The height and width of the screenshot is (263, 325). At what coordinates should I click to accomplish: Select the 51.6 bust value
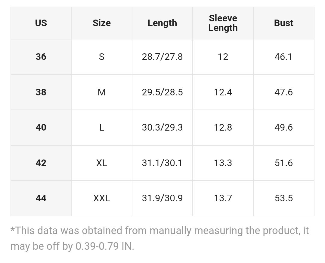[283, 163]
